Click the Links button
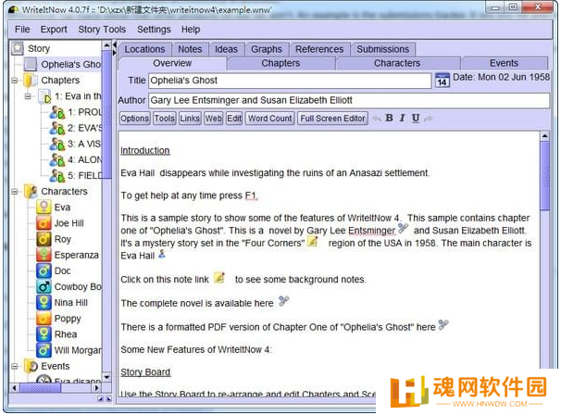 [190, 119]
